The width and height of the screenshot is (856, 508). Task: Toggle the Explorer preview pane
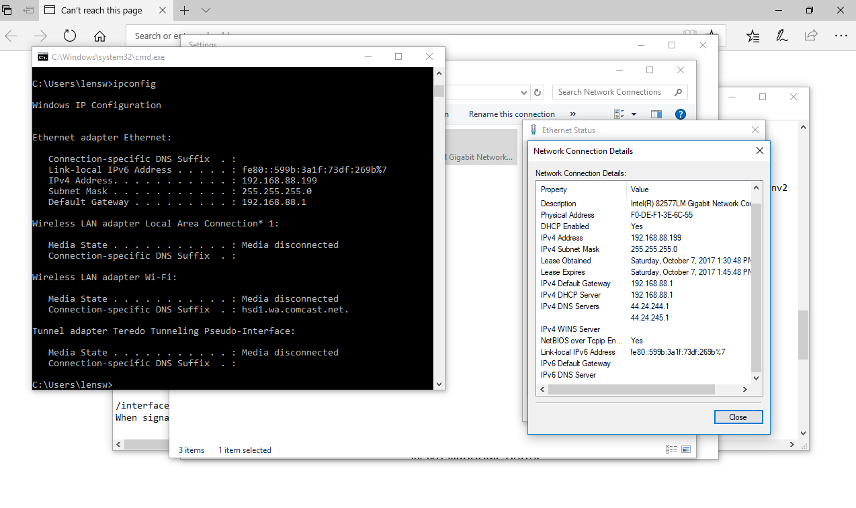tap(656, 114)
